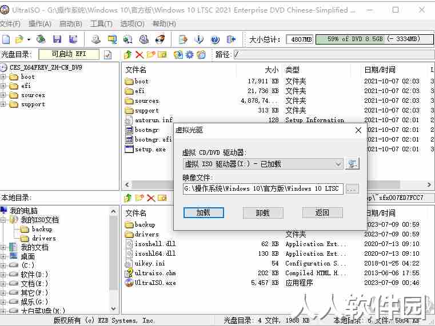Click the Mount to virtual drive icon
435x326 pixels.
click(144, 39)
